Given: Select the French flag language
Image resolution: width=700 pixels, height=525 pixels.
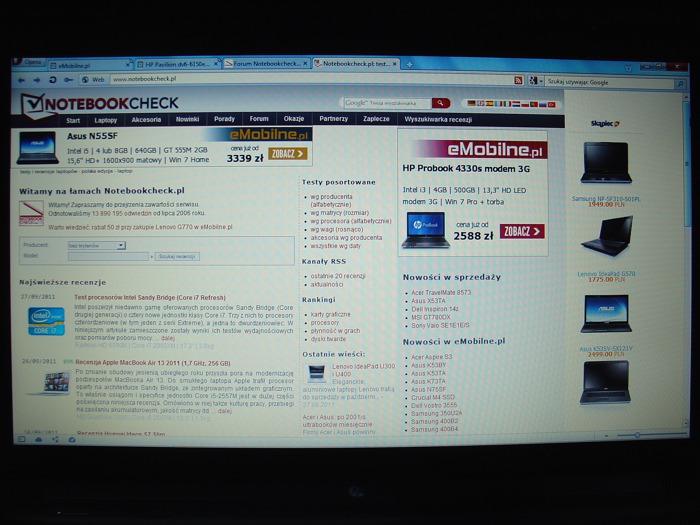Looking at the screenshot, I should (x=498, y=104).
